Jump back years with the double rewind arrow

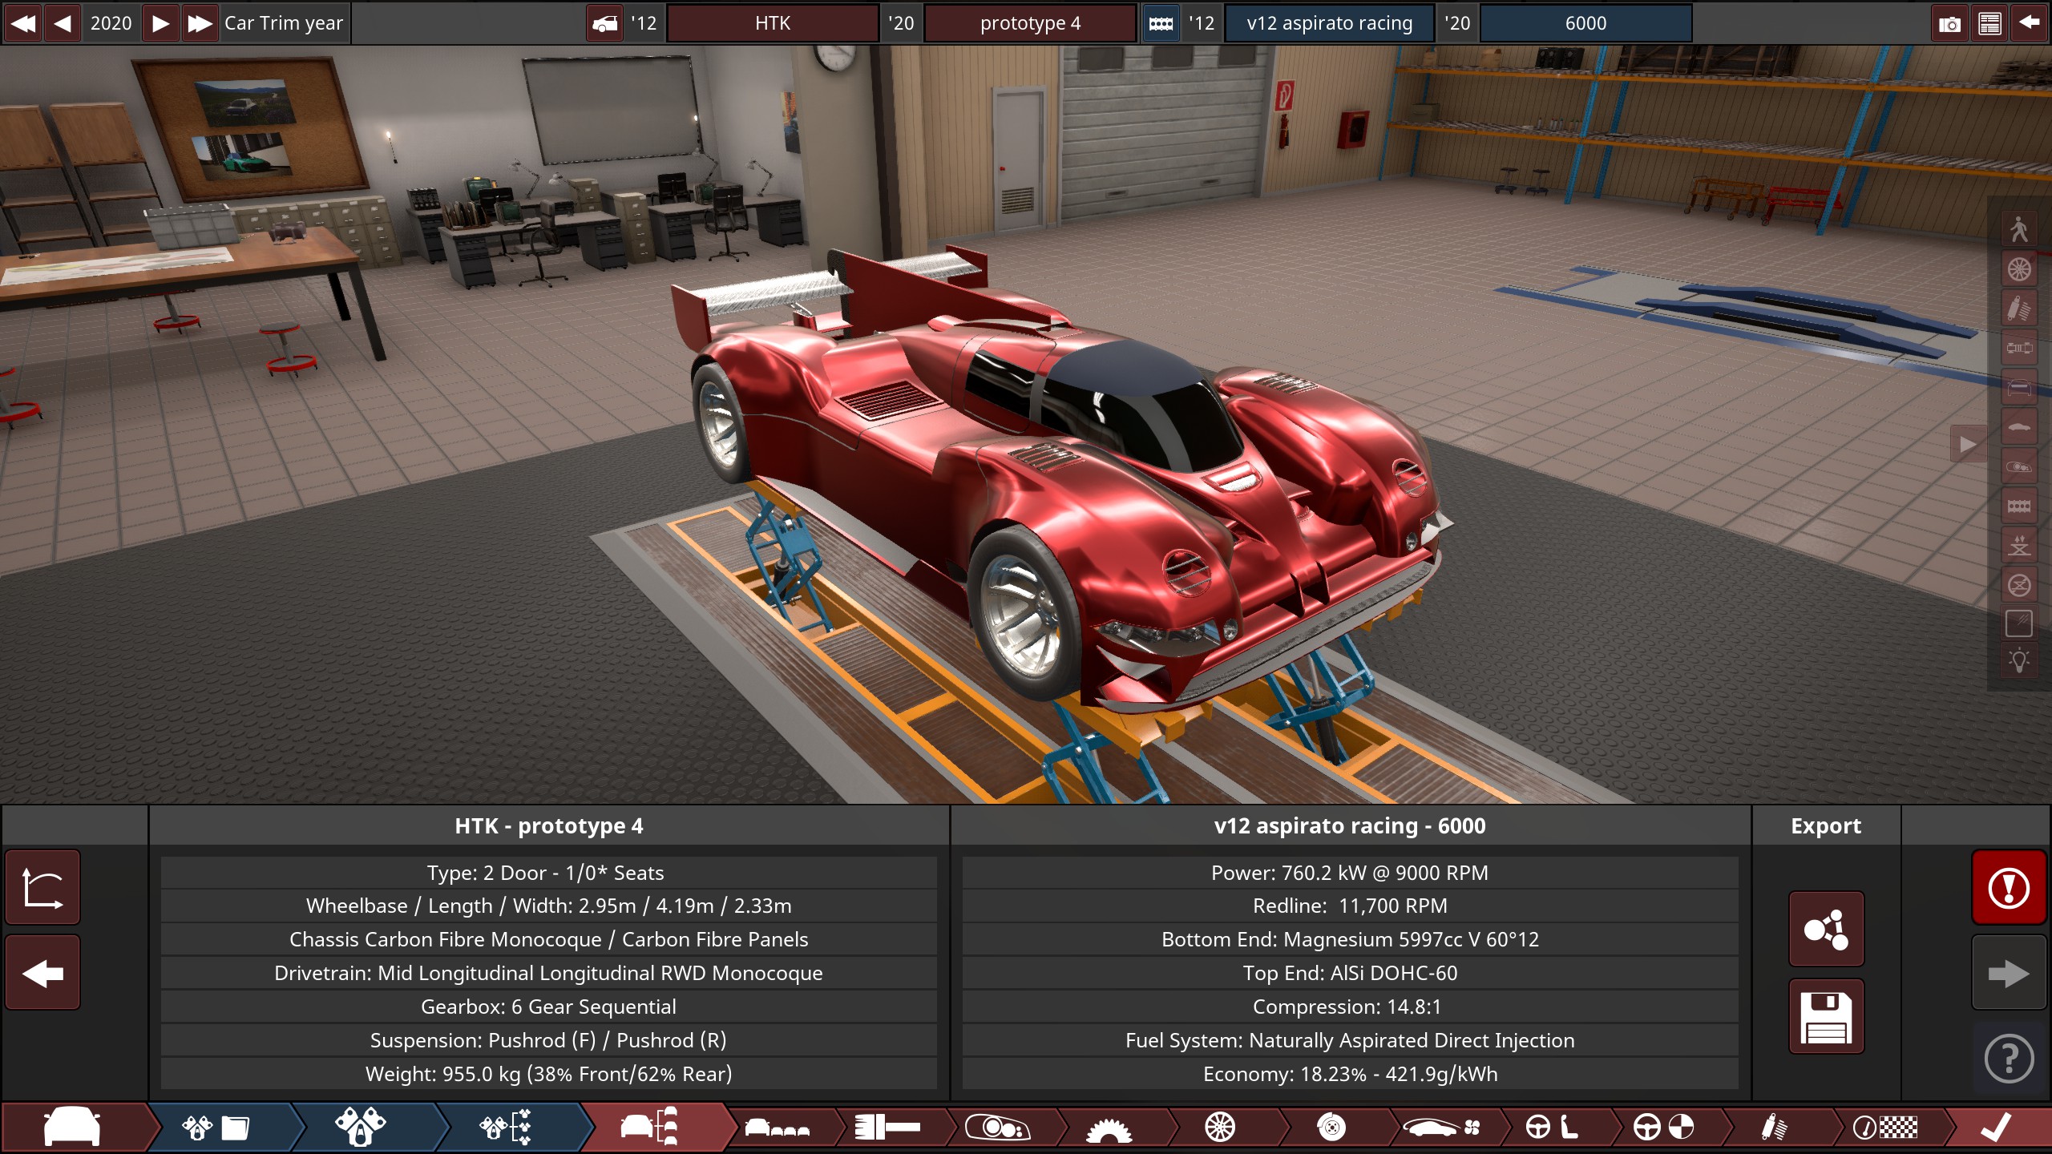(23, 23)
